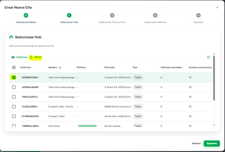Click the scrollbar down arrow
Screen dimensions: 225x152
click(x=214, y=125)
